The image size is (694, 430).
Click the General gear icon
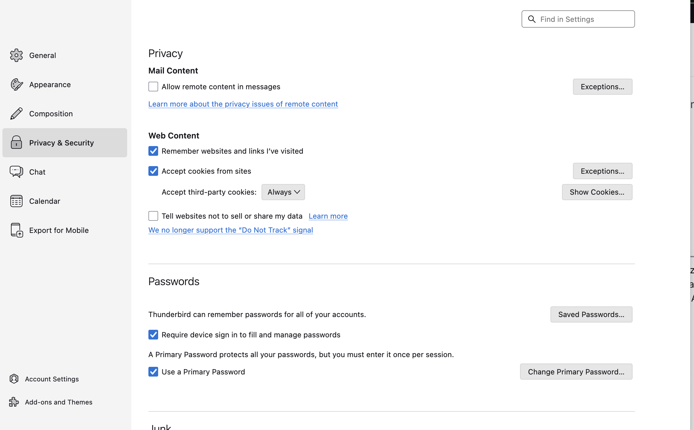click(x=16, y=55)
